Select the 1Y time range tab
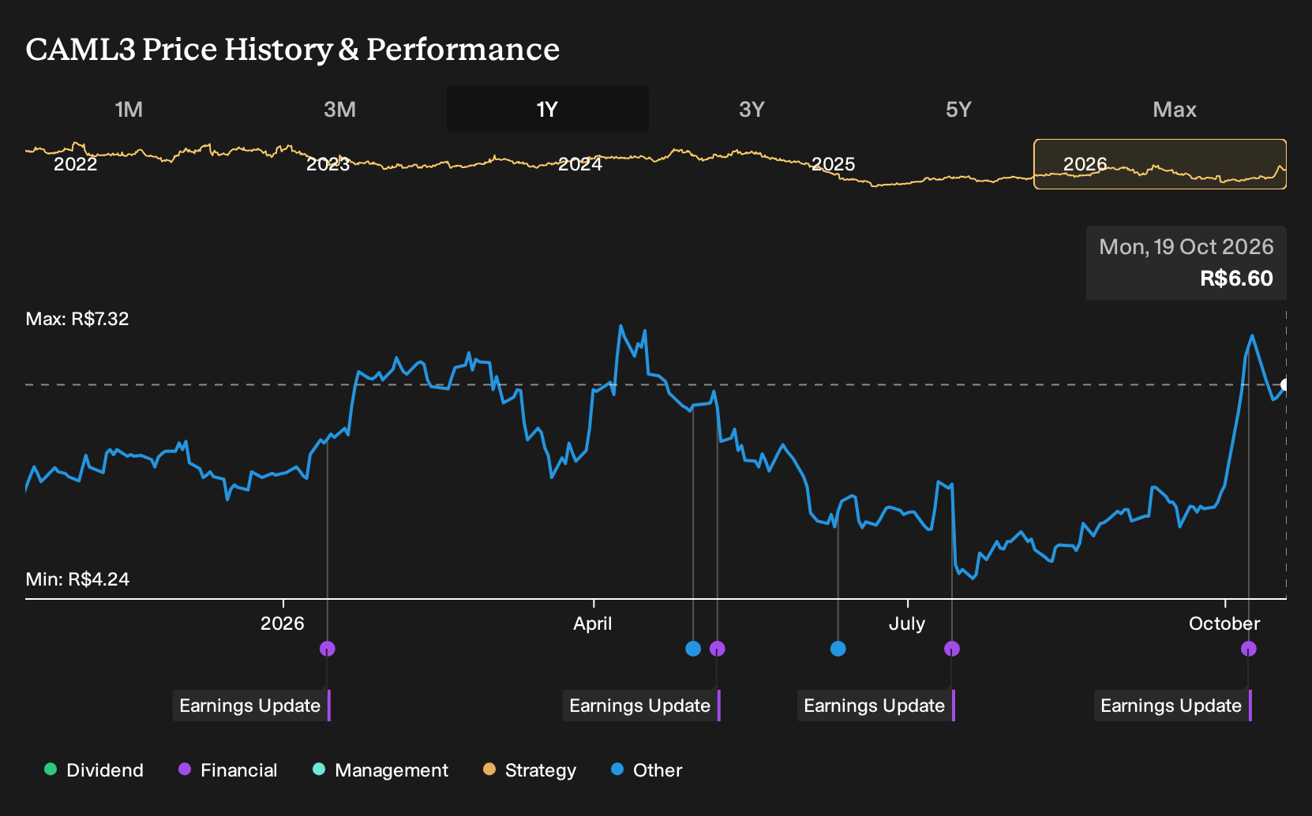The width and height of the screenshot is (1312, 816). 548,109
